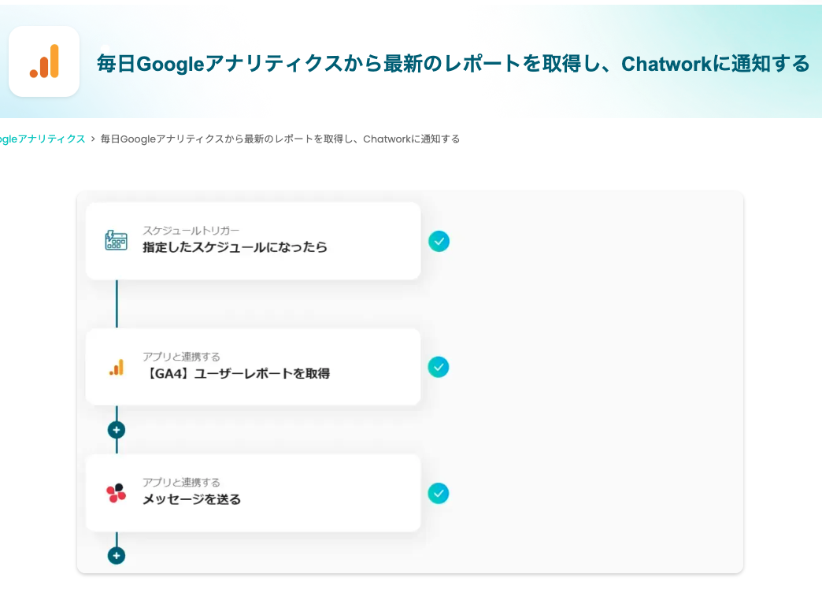
Task: Open the メッセージを送る step title
Action: coord(191,499)
